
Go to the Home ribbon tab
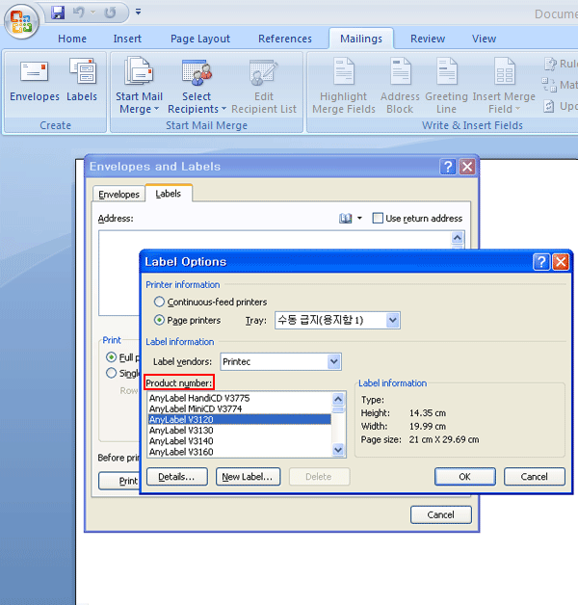click(x=72, y=39)
